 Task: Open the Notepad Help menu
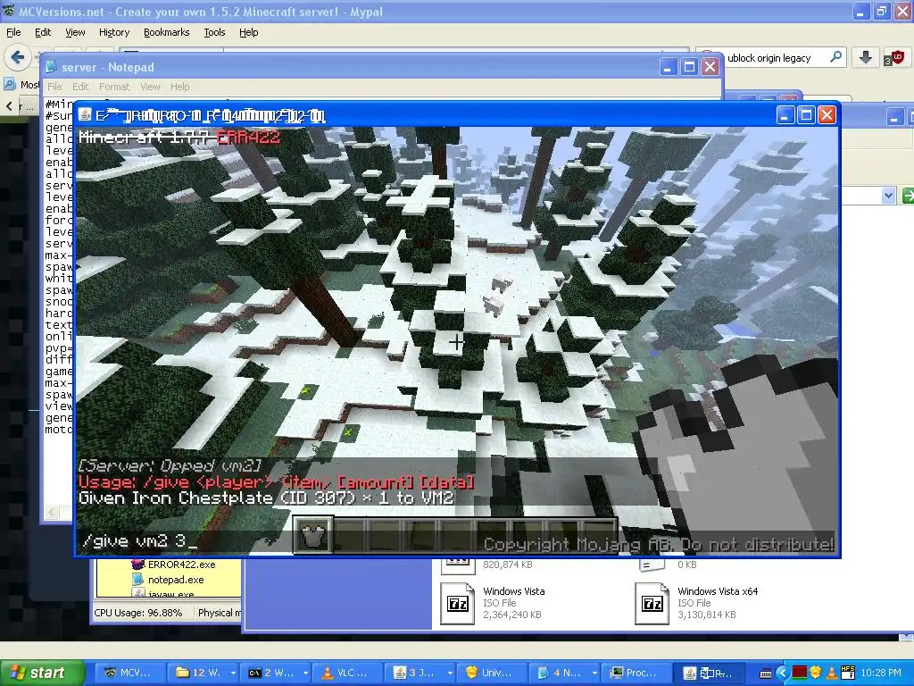click(x=180, y=87)
